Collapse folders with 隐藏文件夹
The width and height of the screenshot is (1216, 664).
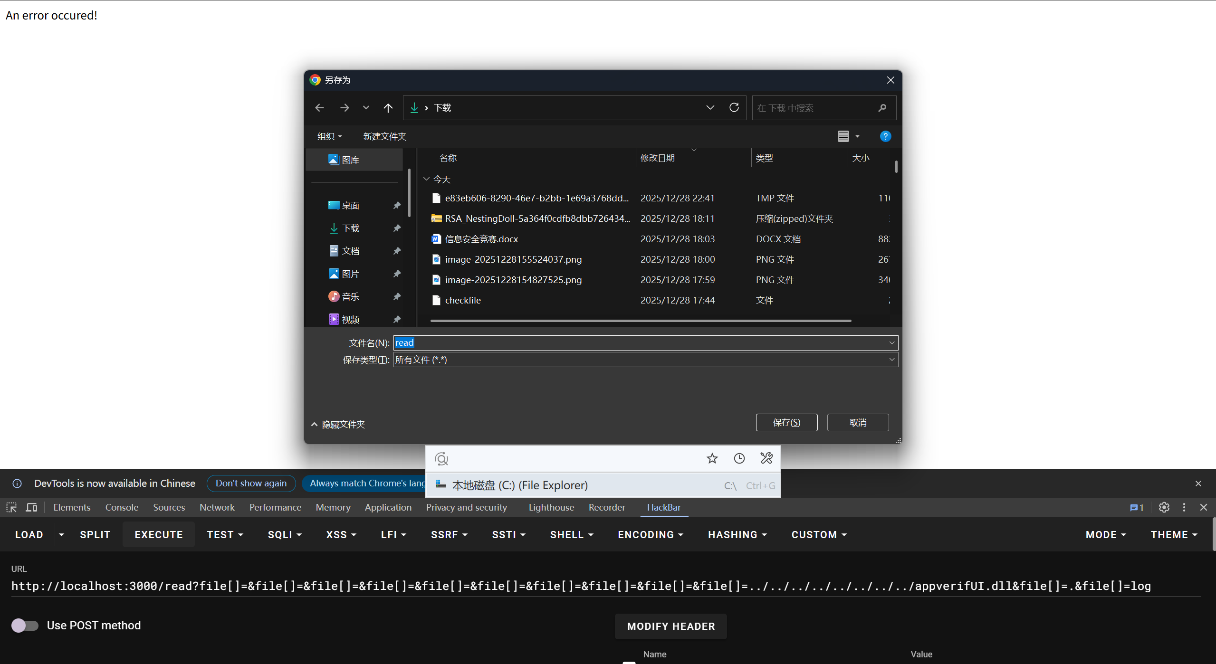click(x=338, y=424)
